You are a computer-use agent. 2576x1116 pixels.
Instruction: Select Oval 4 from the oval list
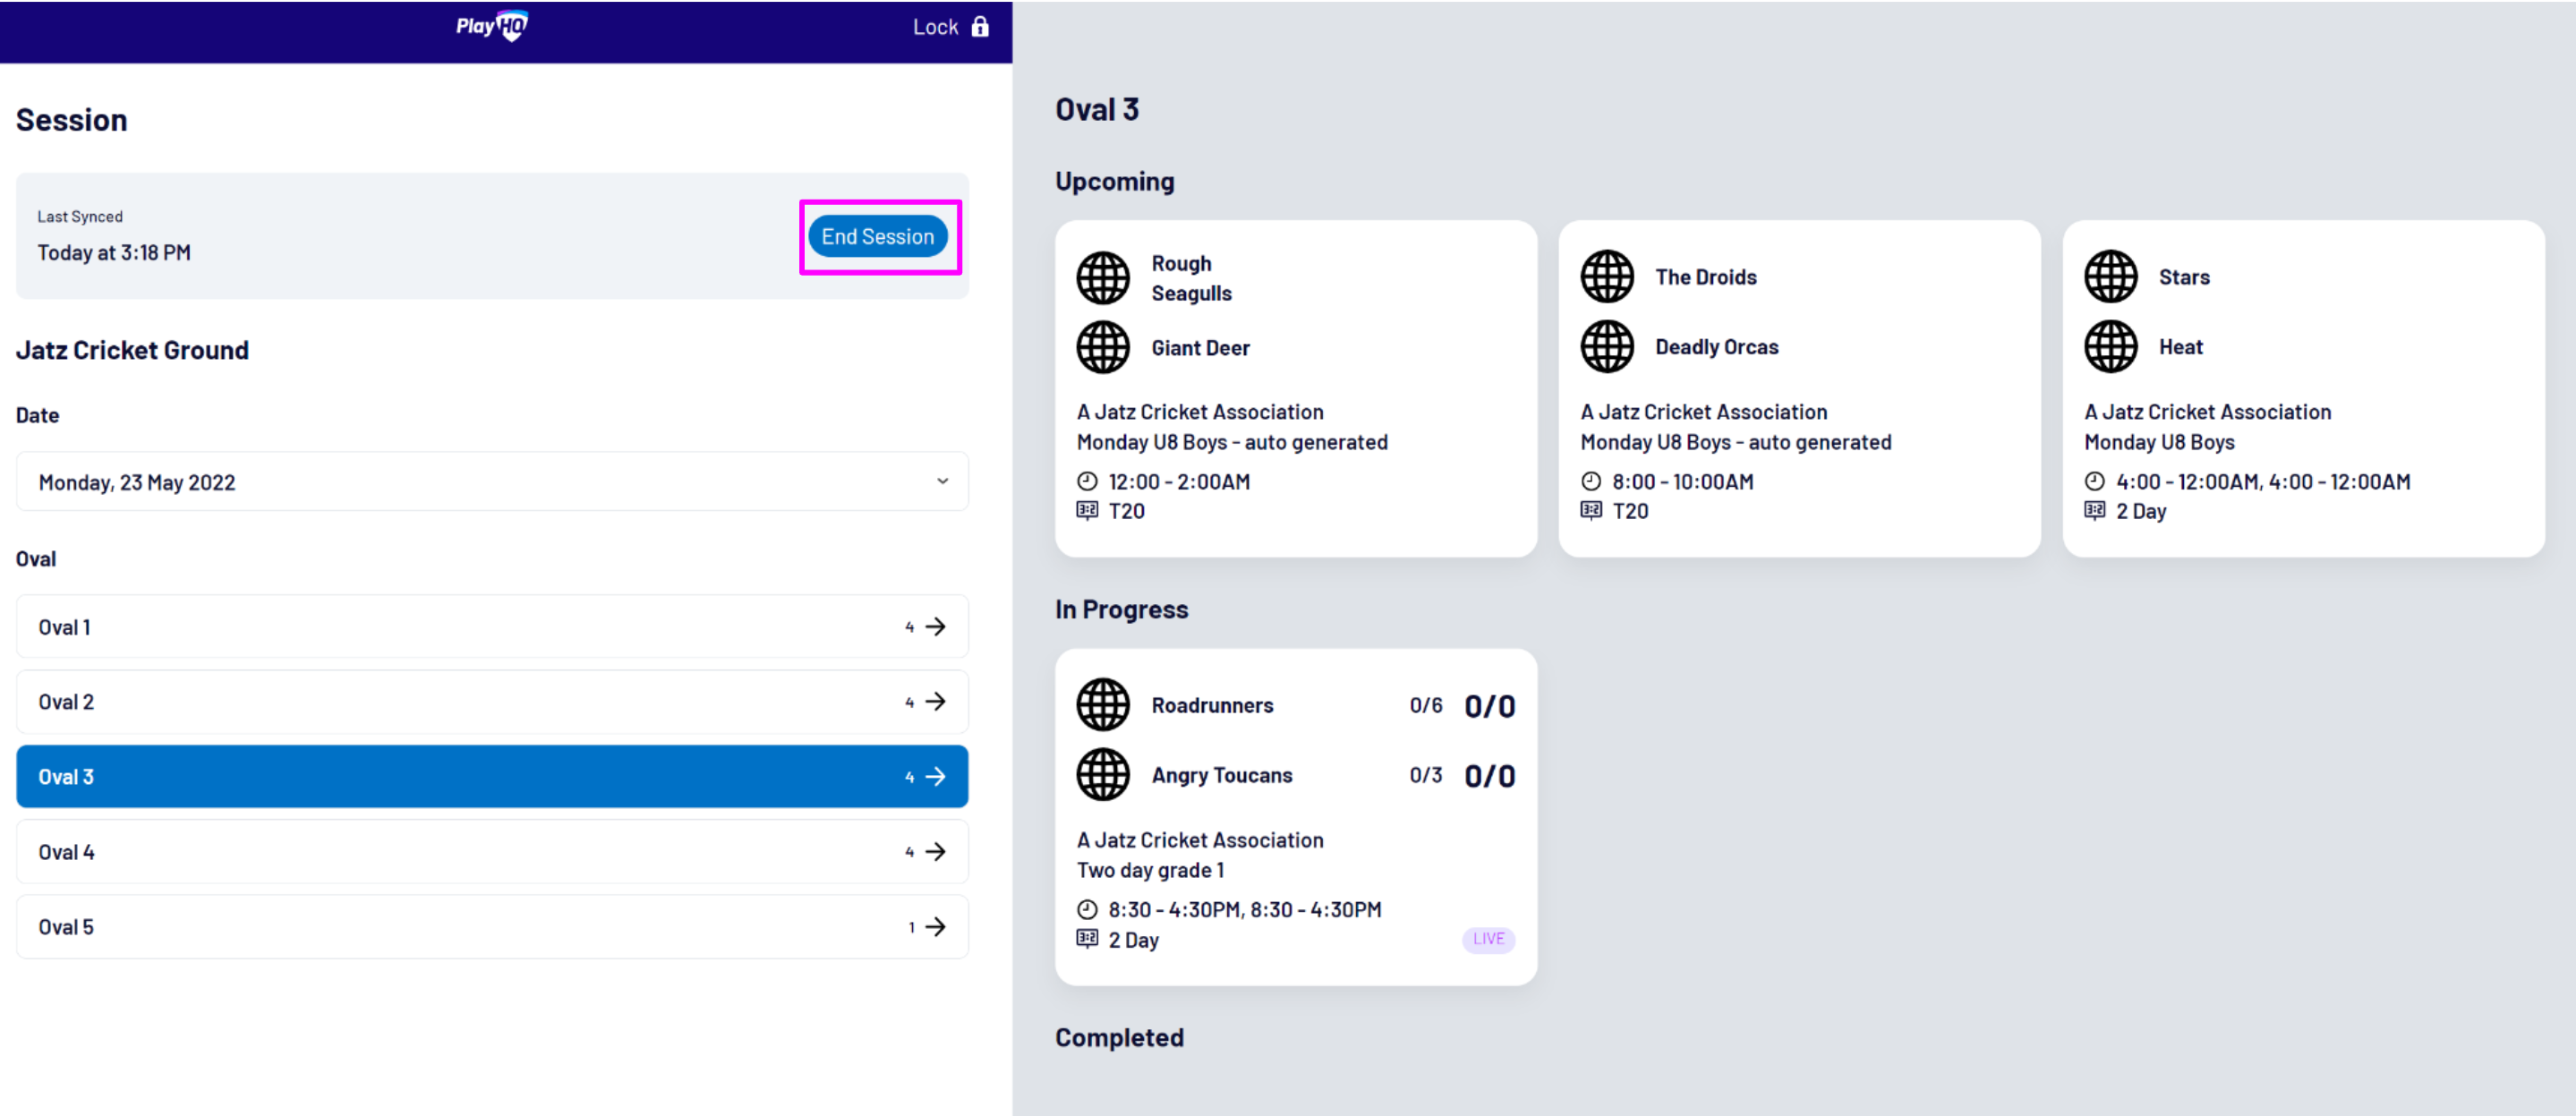click(x=492, y=852)
